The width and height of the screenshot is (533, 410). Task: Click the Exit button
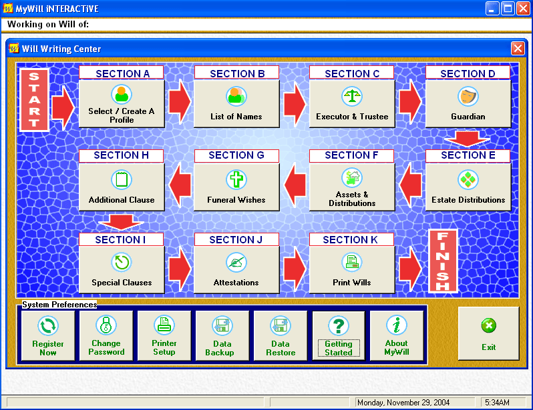pos(488,333)
